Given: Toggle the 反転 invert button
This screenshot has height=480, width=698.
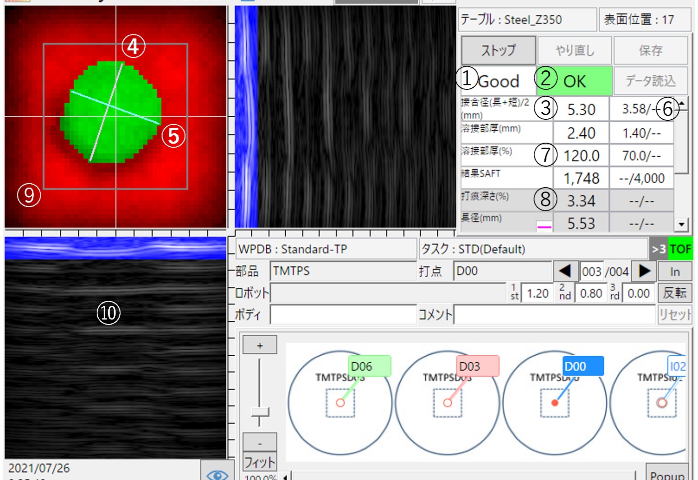Looking at the screenshot, I should tap(674, 293).
